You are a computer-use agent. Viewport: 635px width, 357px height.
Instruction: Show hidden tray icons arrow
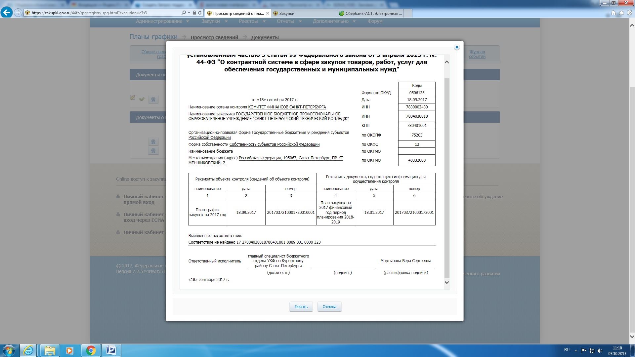pyautogui.click(x=576, y=350)
